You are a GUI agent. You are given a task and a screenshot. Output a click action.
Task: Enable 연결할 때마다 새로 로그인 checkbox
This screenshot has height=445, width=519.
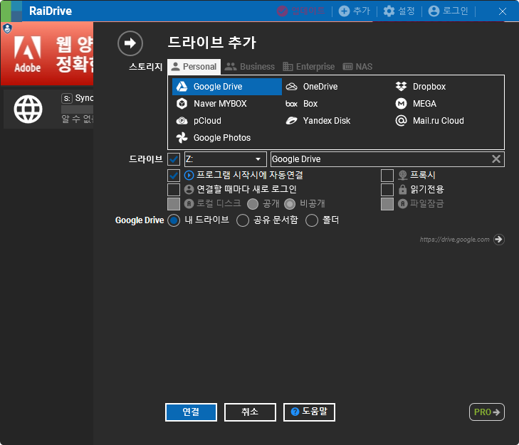tap(174, 190)
